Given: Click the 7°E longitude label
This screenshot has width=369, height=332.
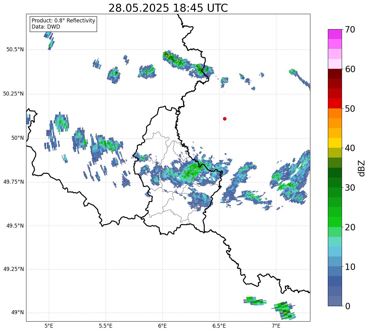Looking at the screenshot, I should (x=276, y=326).
